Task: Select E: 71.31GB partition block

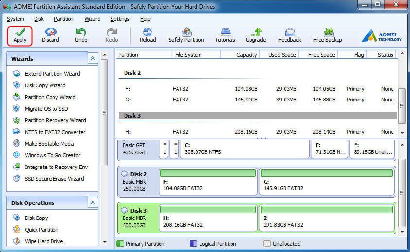Action: [x=330, y=149]
